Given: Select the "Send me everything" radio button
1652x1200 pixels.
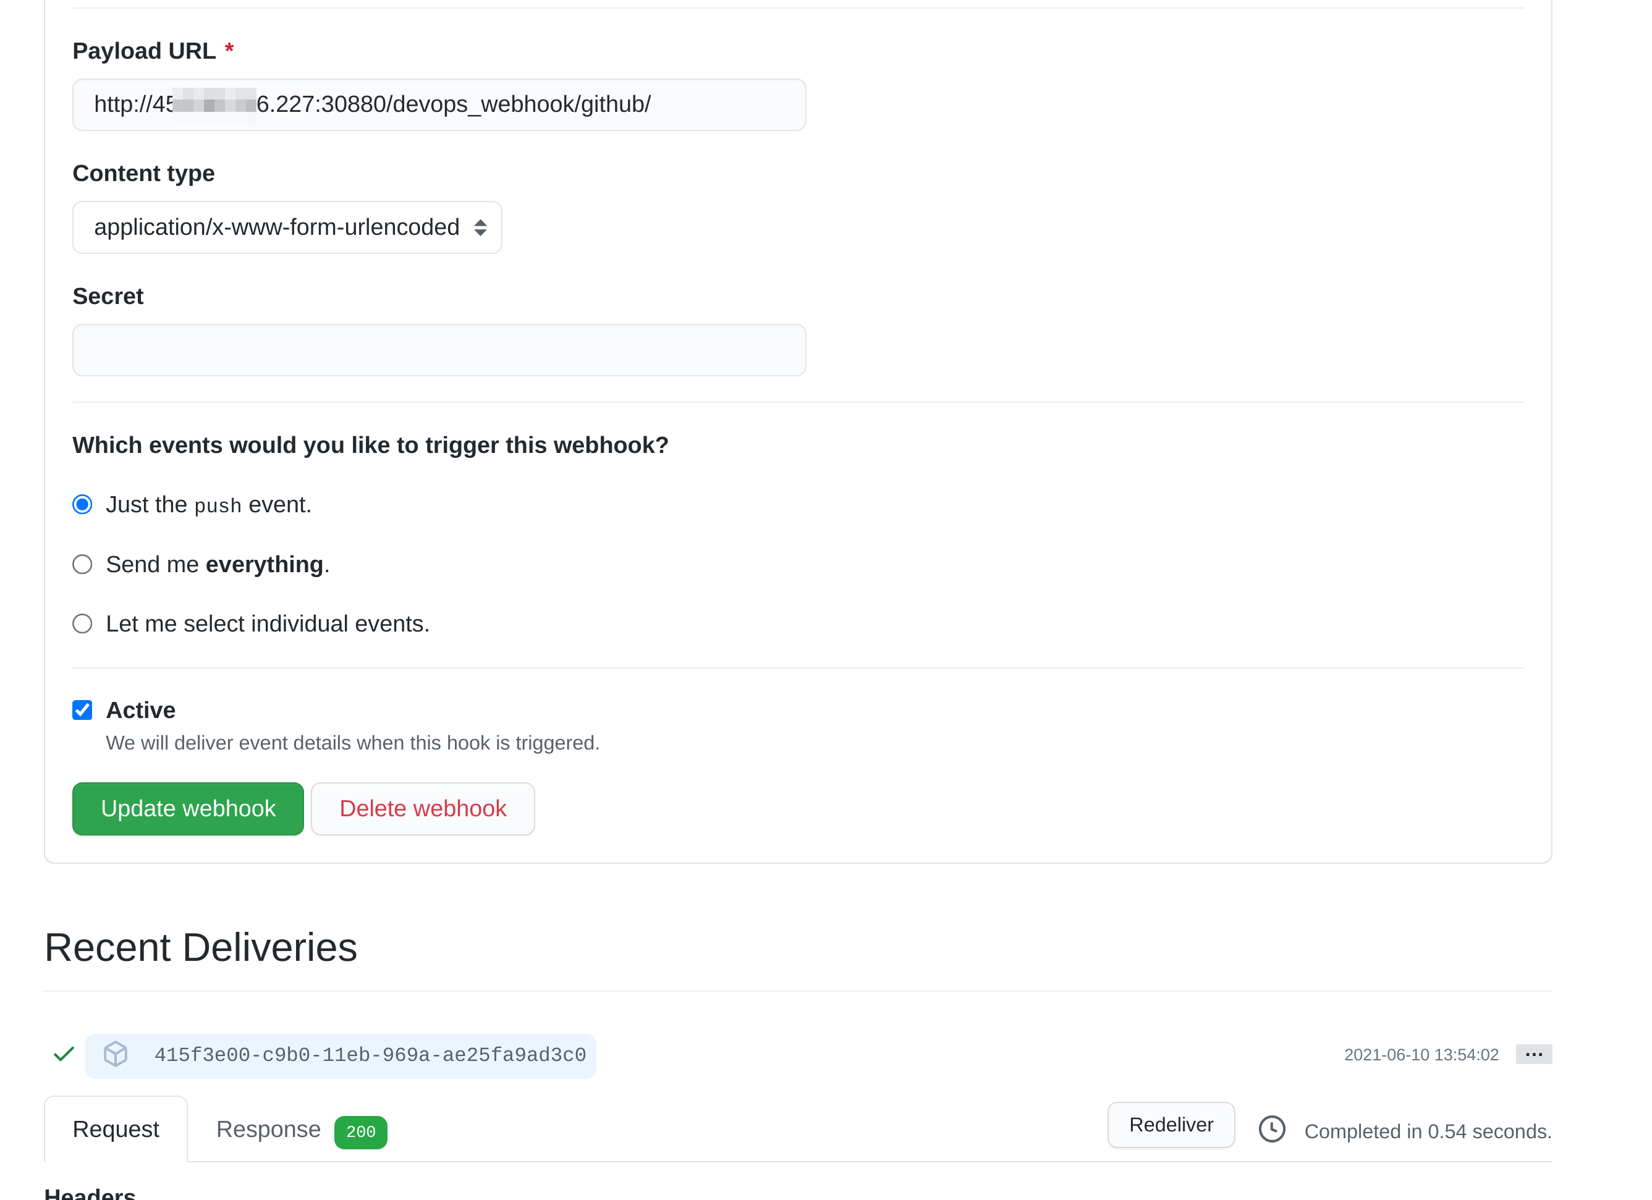Looking at the screenshot, I should [82, 564].
